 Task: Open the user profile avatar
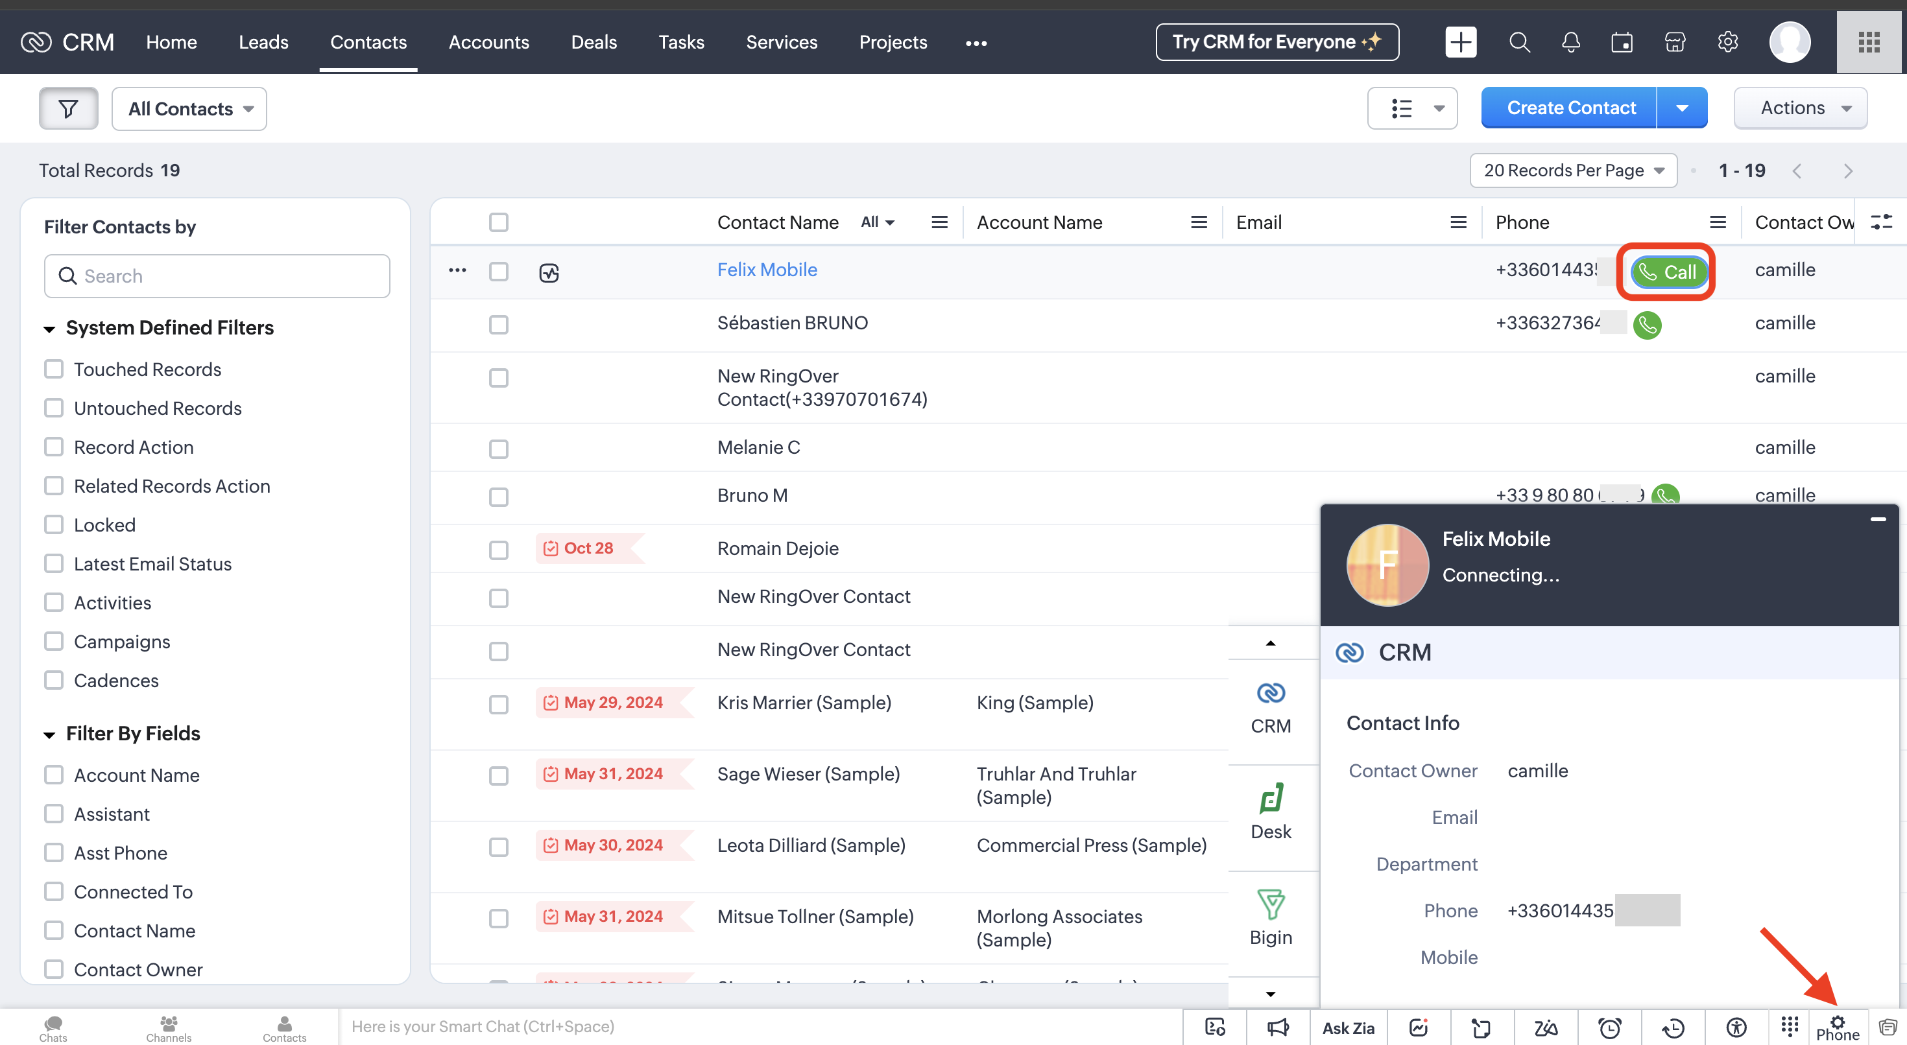point(1790,42)
